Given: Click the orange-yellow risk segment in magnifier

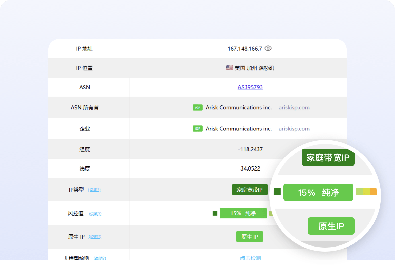Looking at the screenshot, I should click(373, 192).
